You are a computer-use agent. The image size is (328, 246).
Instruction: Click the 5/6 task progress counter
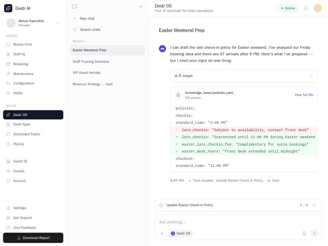(303, 205)
